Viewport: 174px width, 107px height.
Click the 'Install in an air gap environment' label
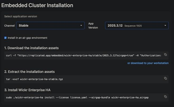(x=27, y=38)
